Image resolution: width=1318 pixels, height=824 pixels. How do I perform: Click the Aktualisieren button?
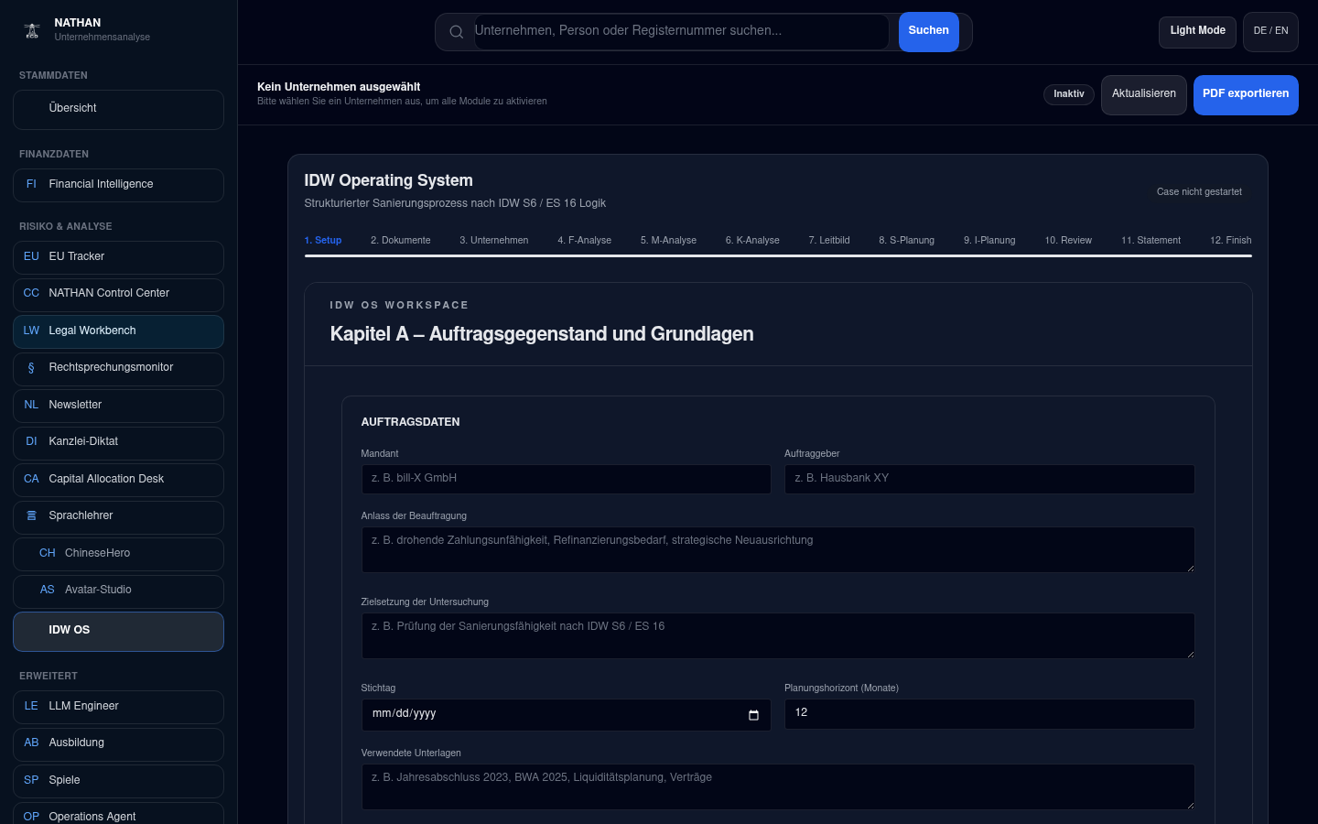point(1144,95)
